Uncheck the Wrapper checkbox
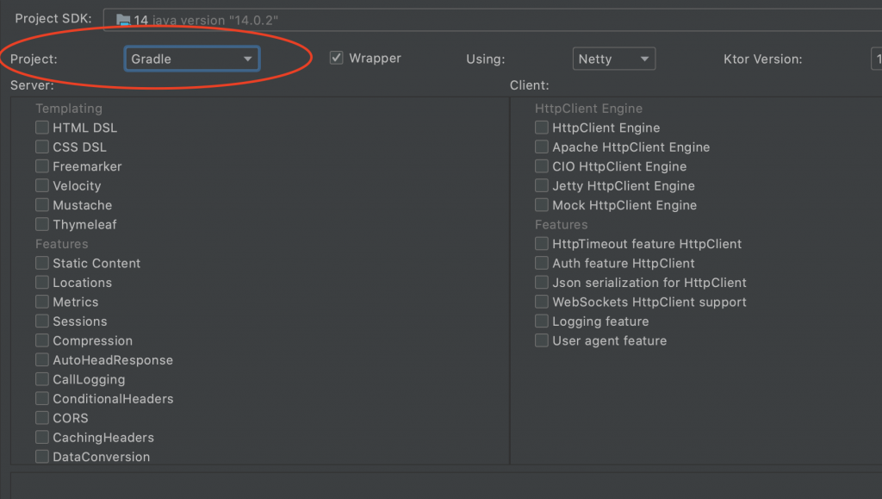 coord(337,58)
